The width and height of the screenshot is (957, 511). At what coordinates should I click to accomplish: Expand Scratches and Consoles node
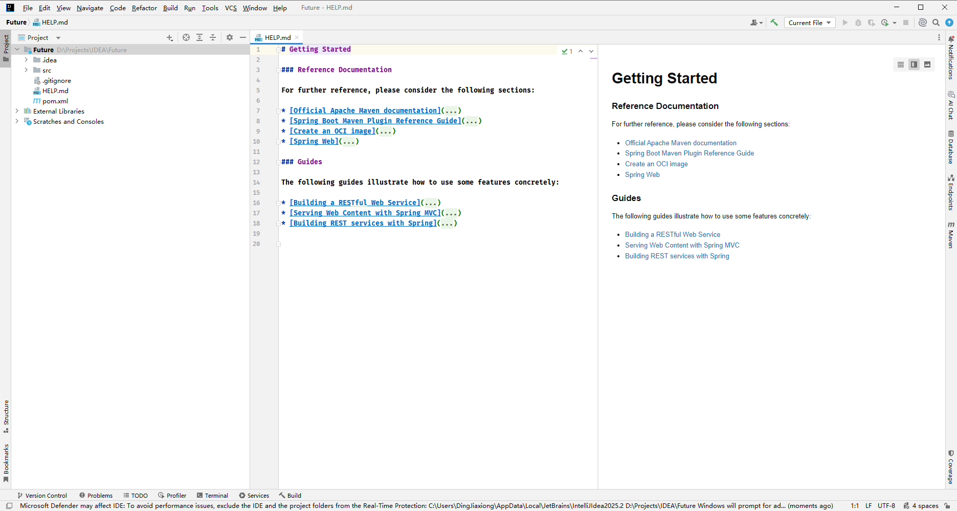pyautogui.click(x=17, y=121)
